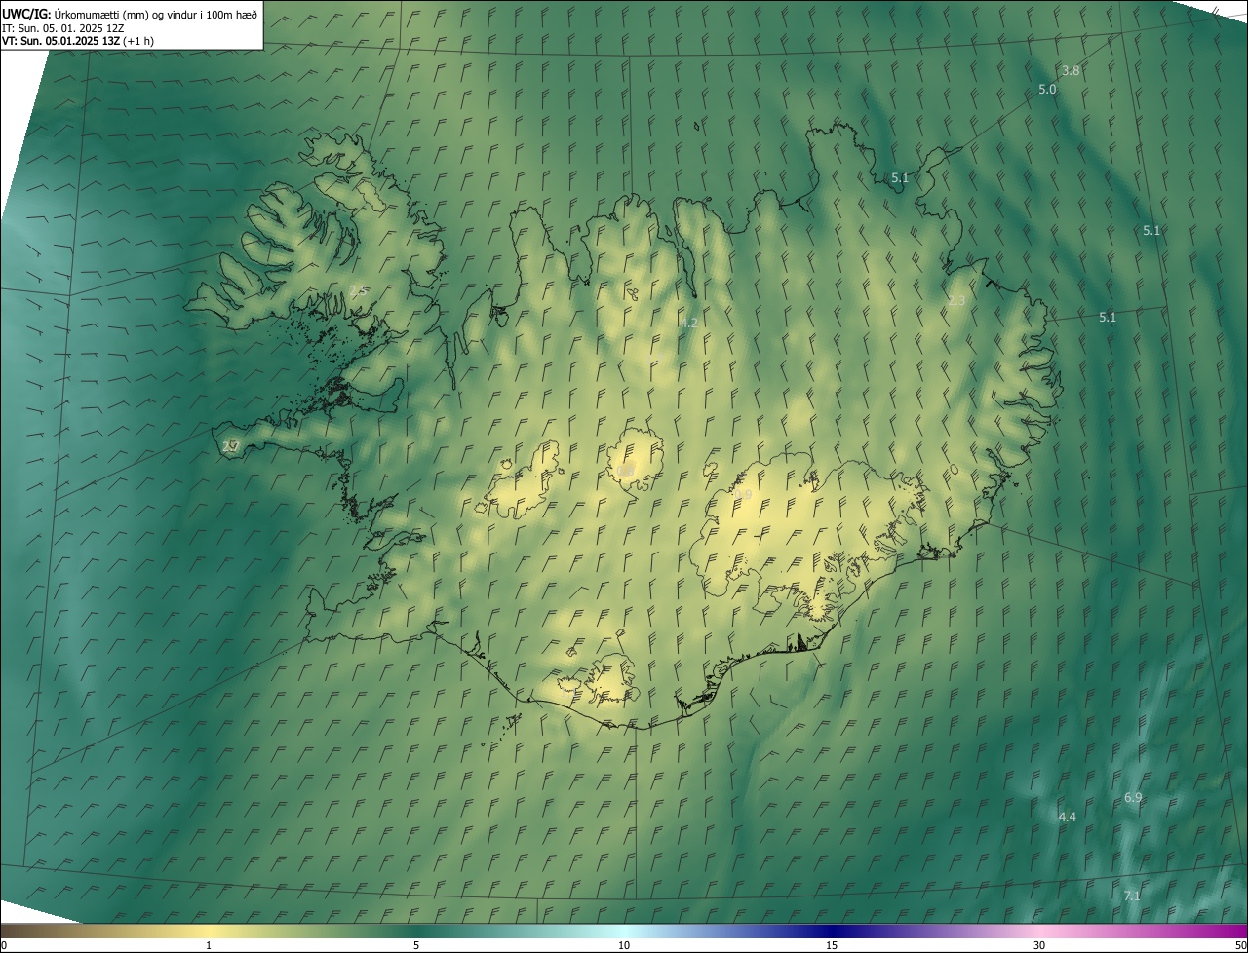The width and height of the screenshot is (1248, 953).
Task: Click the initialization time 'IT: Sun. 05. 01. 2025 12Z'
Action: tap(62, 27)
